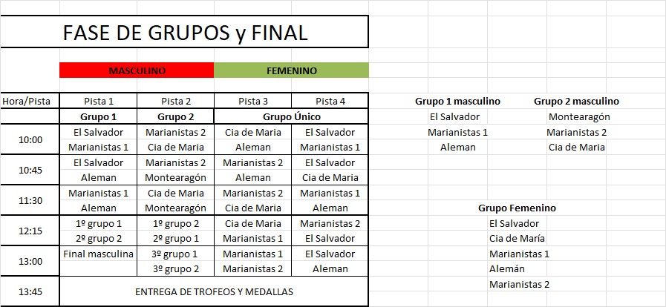Select Alemán in the Grupo Femenino list
This screenshot has width=666, height=307.
click(x=506, y=269)
